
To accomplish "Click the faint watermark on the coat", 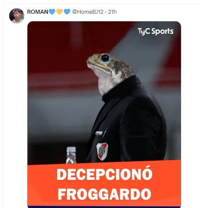I will 138,136.
